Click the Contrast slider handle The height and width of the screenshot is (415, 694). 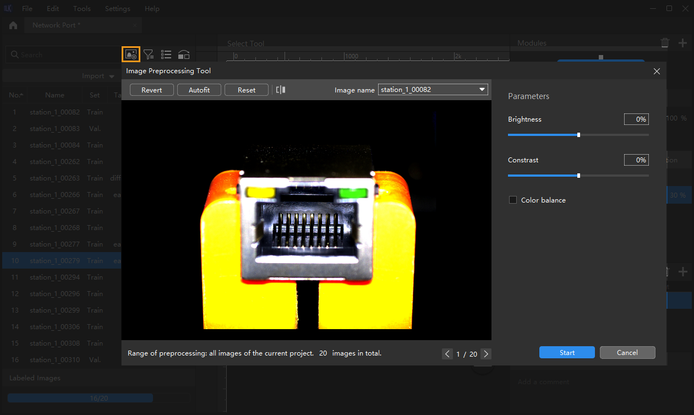(x=578, y=176)
